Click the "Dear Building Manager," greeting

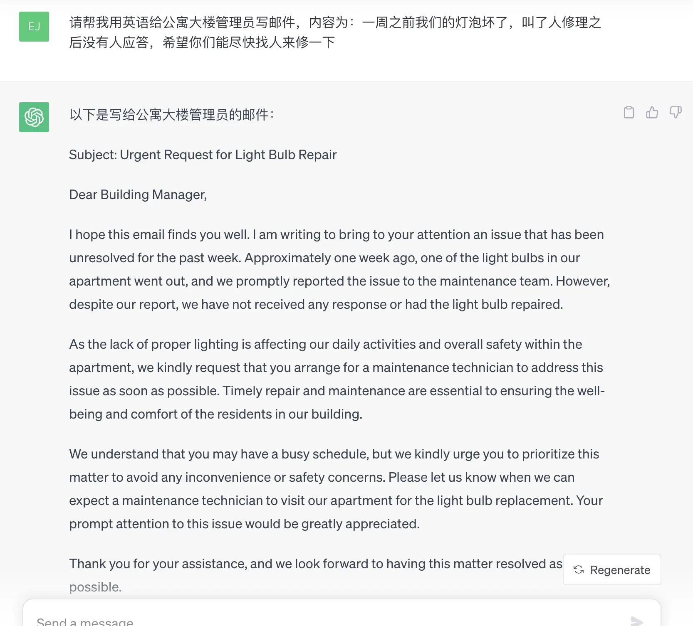(x=138, y=195)
